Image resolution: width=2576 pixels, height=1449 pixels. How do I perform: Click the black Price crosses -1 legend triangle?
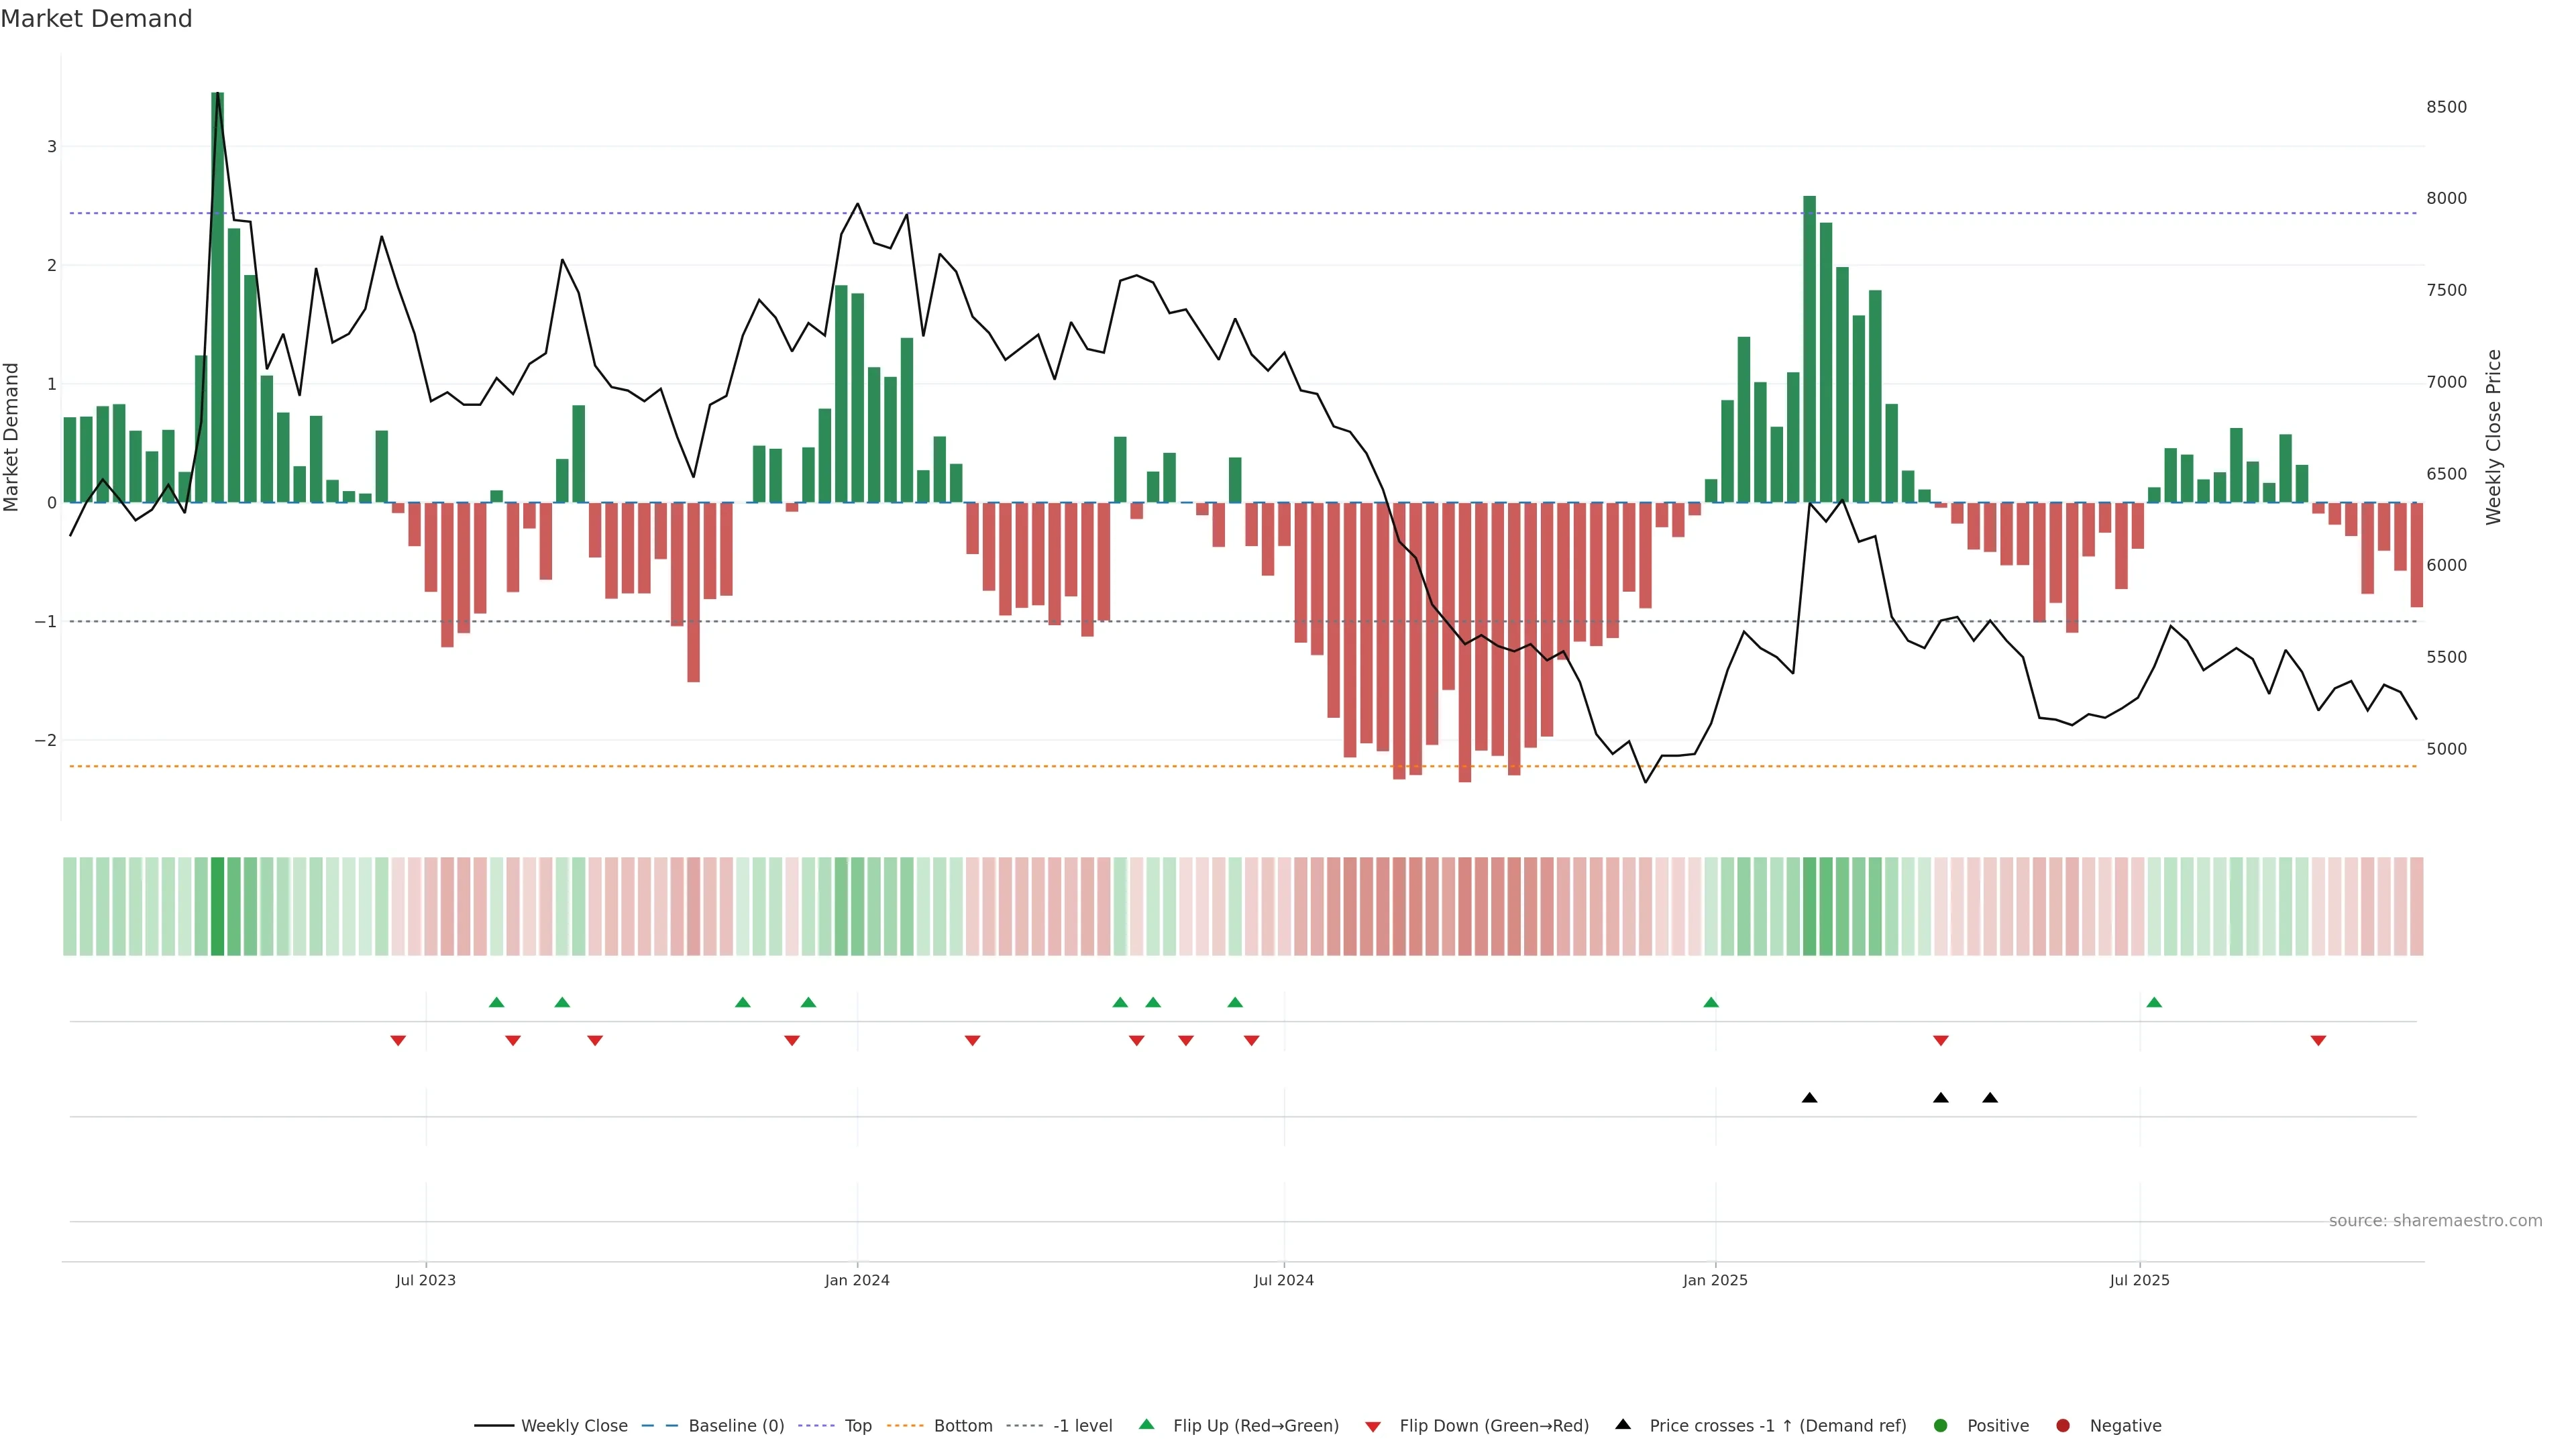pyautogui.click(x=1623, y=1425)
